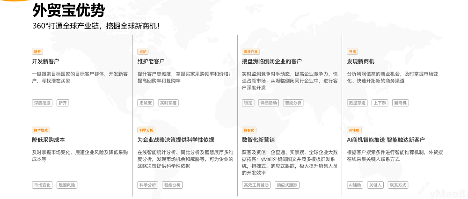Screen dimensions: 468x199
Task: Open the 为企业战略决策提供科学性依据 title
Action: (x=175, y=140)
